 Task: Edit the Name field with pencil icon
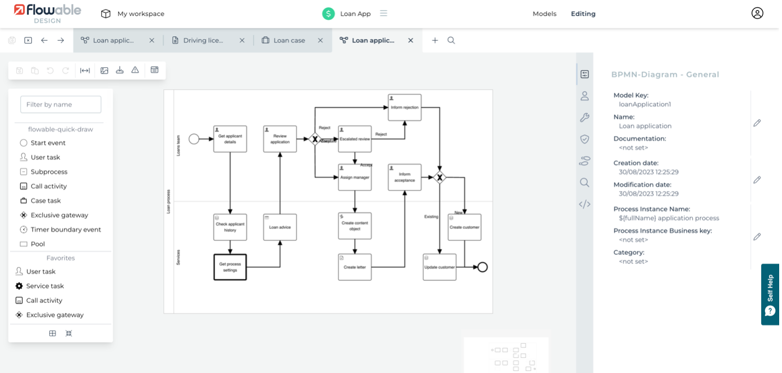point(757,123)
